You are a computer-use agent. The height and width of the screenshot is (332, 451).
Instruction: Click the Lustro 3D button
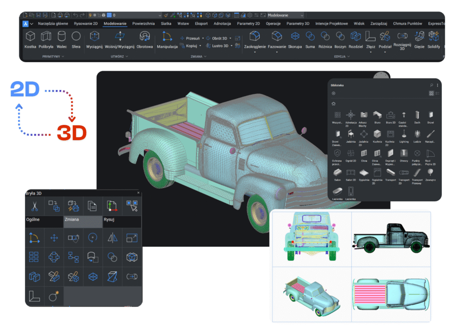coord(220,45)
